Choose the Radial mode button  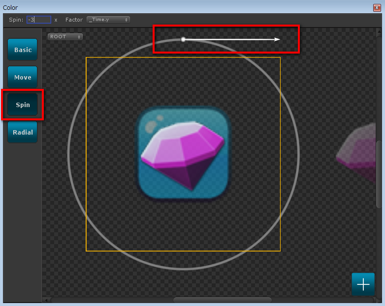(23, 132)
